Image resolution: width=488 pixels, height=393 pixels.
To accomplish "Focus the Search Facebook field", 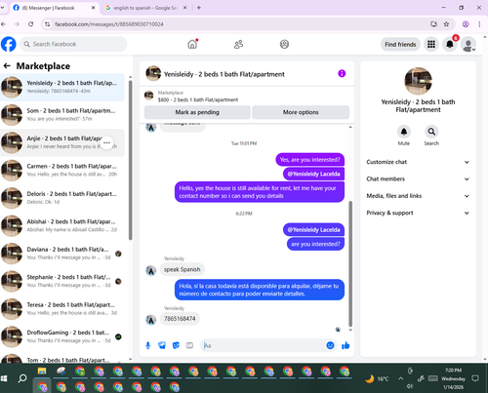I will [73, 44].
